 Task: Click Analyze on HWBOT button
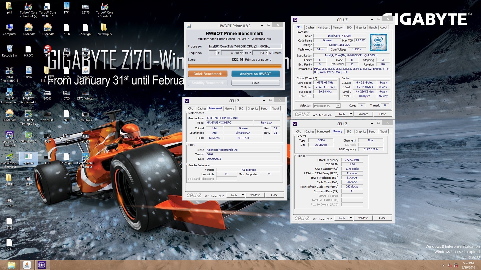point(256,74)
